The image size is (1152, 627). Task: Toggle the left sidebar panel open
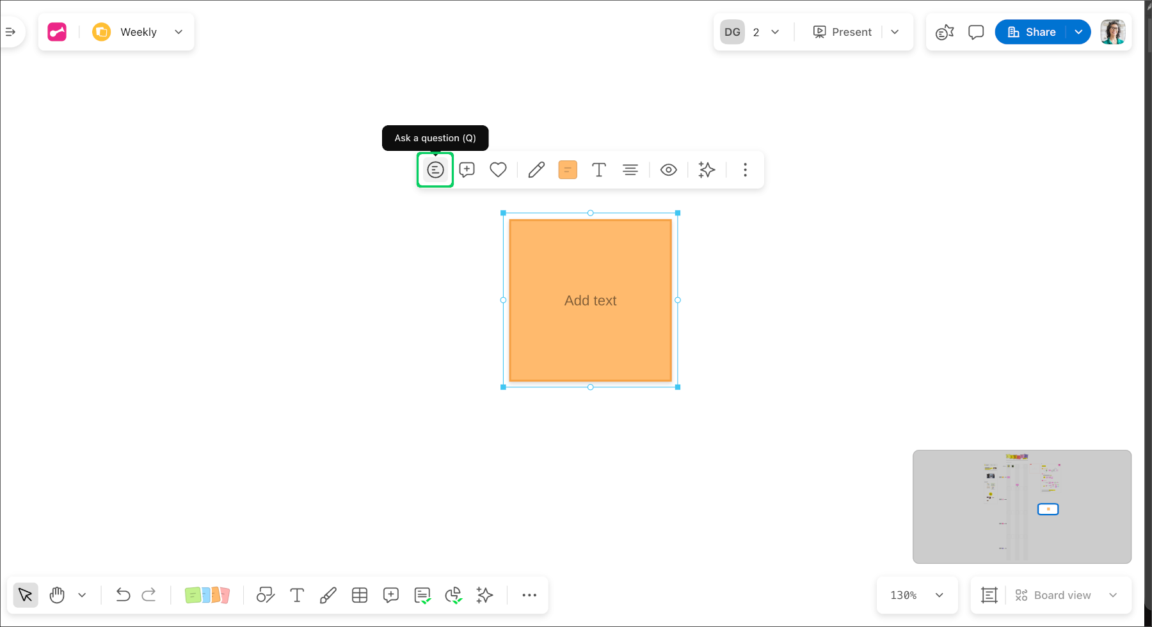point(11,32)
